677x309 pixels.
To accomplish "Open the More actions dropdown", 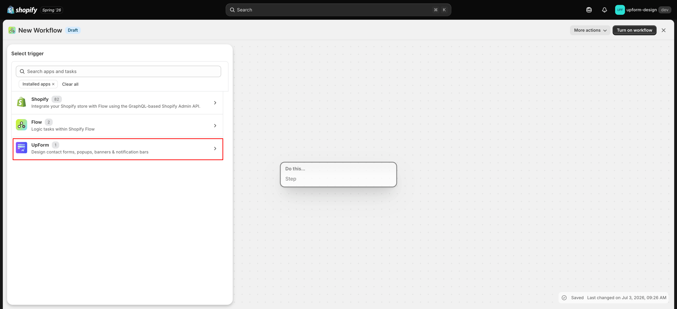I will [x=590, y=30].
